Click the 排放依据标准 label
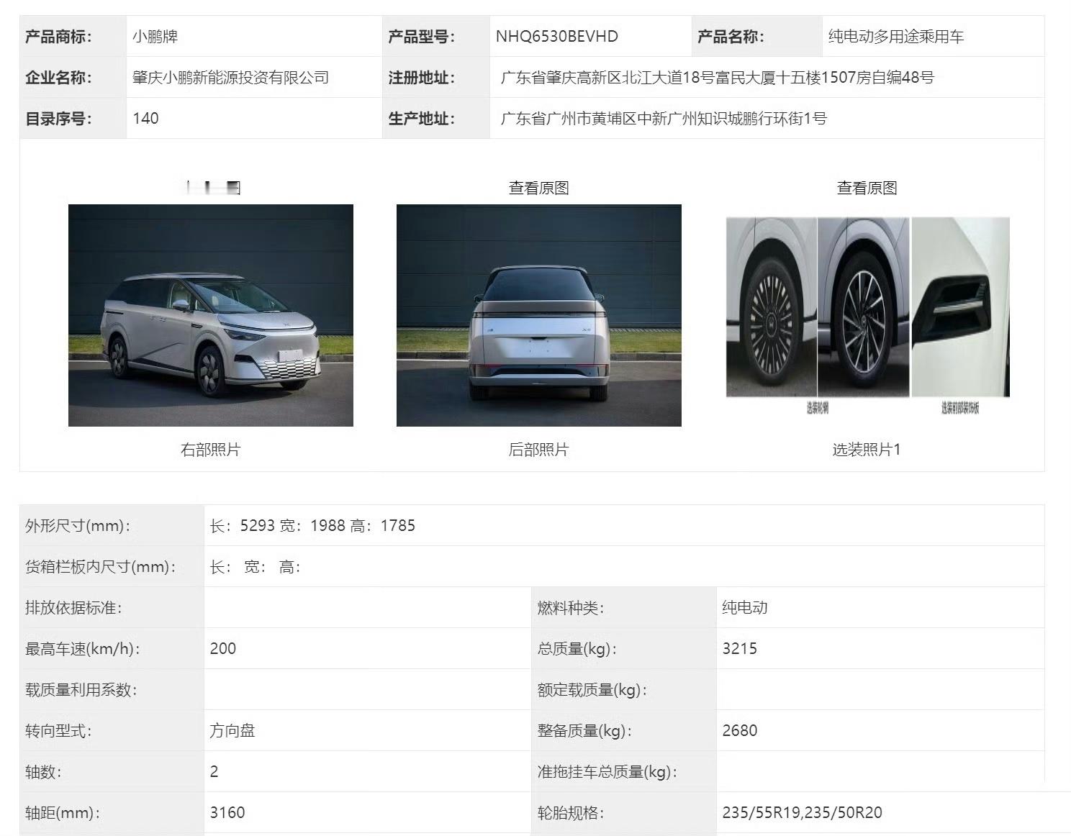Screen dimensions: 1071x836 (74, 607)
